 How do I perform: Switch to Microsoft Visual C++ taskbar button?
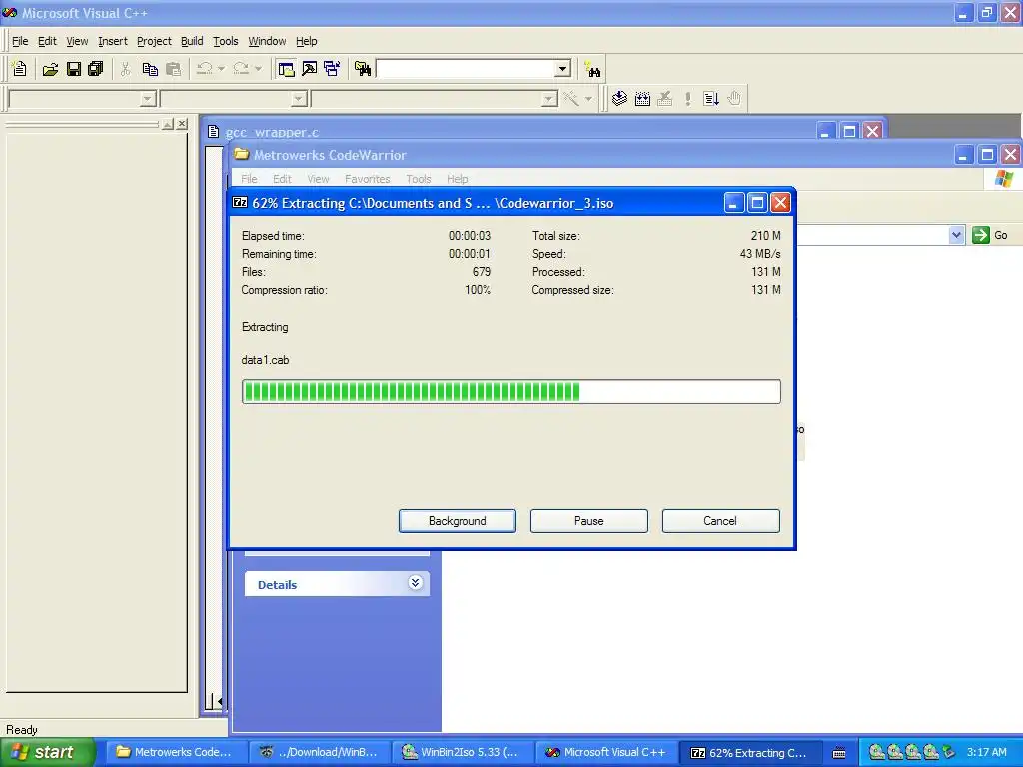[x=606, y=753]
